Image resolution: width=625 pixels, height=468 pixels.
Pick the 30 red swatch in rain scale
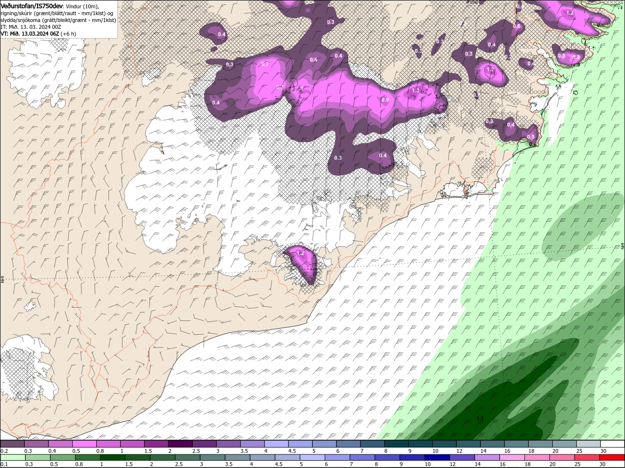[x=612, y=458]
